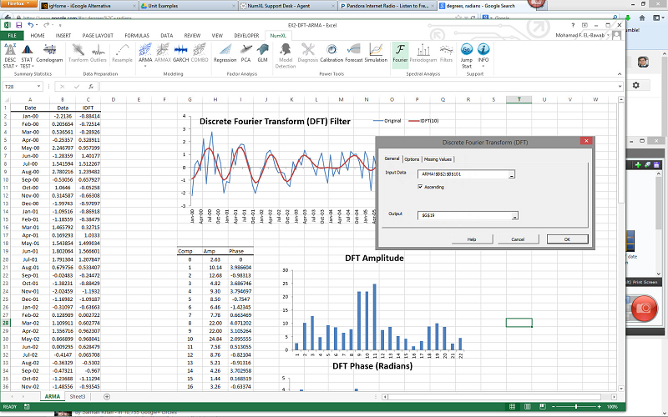Open the Fourier tool in the ribbon
Screen dimensions: 668x417
[400, 53]
